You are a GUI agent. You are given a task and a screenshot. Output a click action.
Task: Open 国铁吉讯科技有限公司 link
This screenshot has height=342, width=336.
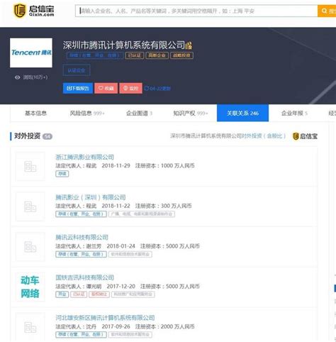click(x=84, y=277)
